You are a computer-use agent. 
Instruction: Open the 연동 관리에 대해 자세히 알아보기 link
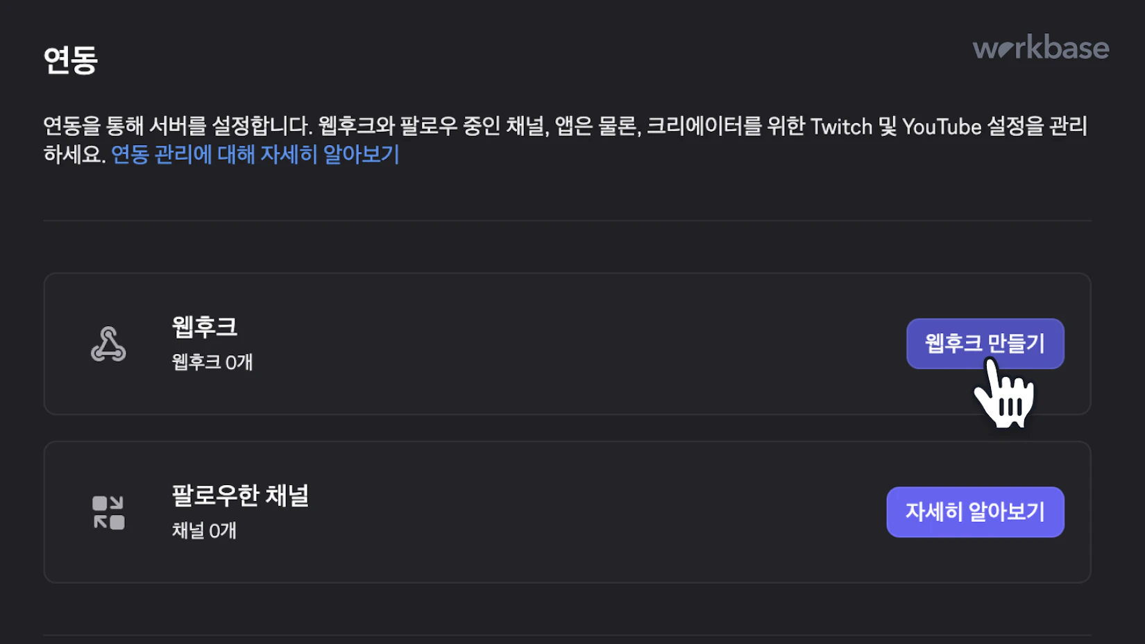click(255, 154)
